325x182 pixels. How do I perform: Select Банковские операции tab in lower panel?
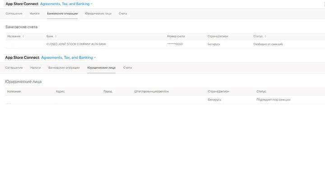point(64,67)
